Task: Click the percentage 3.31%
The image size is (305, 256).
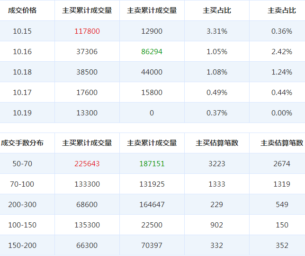Action: point(217,31)
